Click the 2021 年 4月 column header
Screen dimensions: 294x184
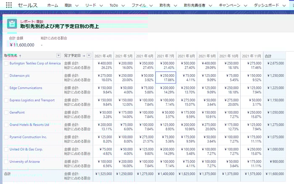point(103,56)
